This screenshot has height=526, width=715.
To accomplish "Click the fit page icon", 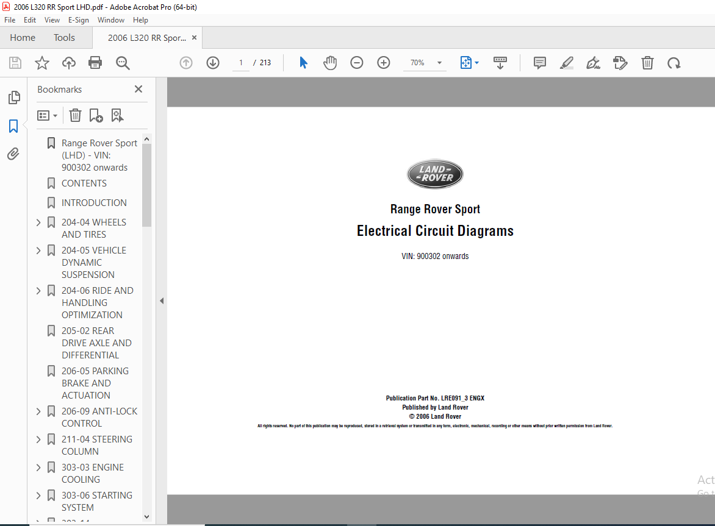I will click(465, 62).
